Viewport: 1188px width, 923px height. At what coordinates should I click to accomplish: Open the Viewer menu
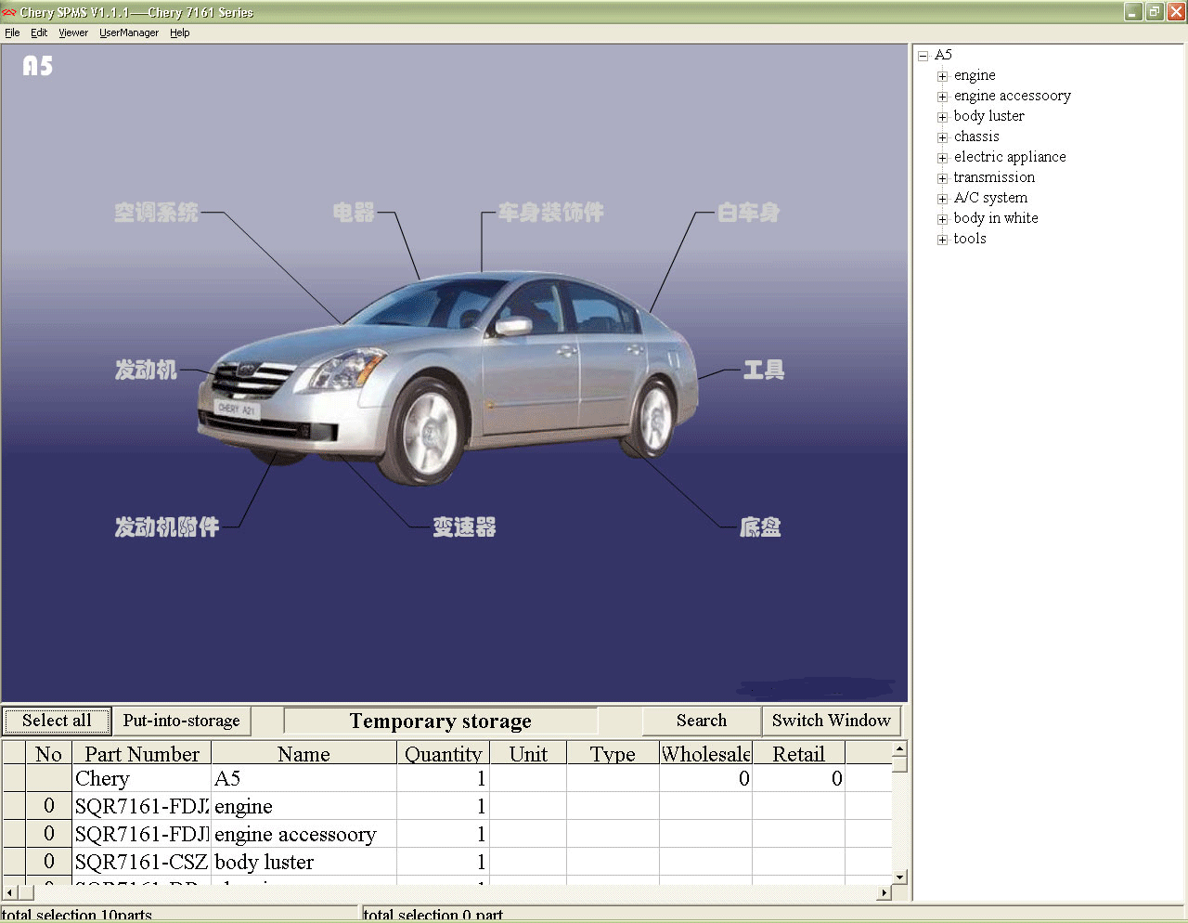pyautogui.click(x=73, y=32)
